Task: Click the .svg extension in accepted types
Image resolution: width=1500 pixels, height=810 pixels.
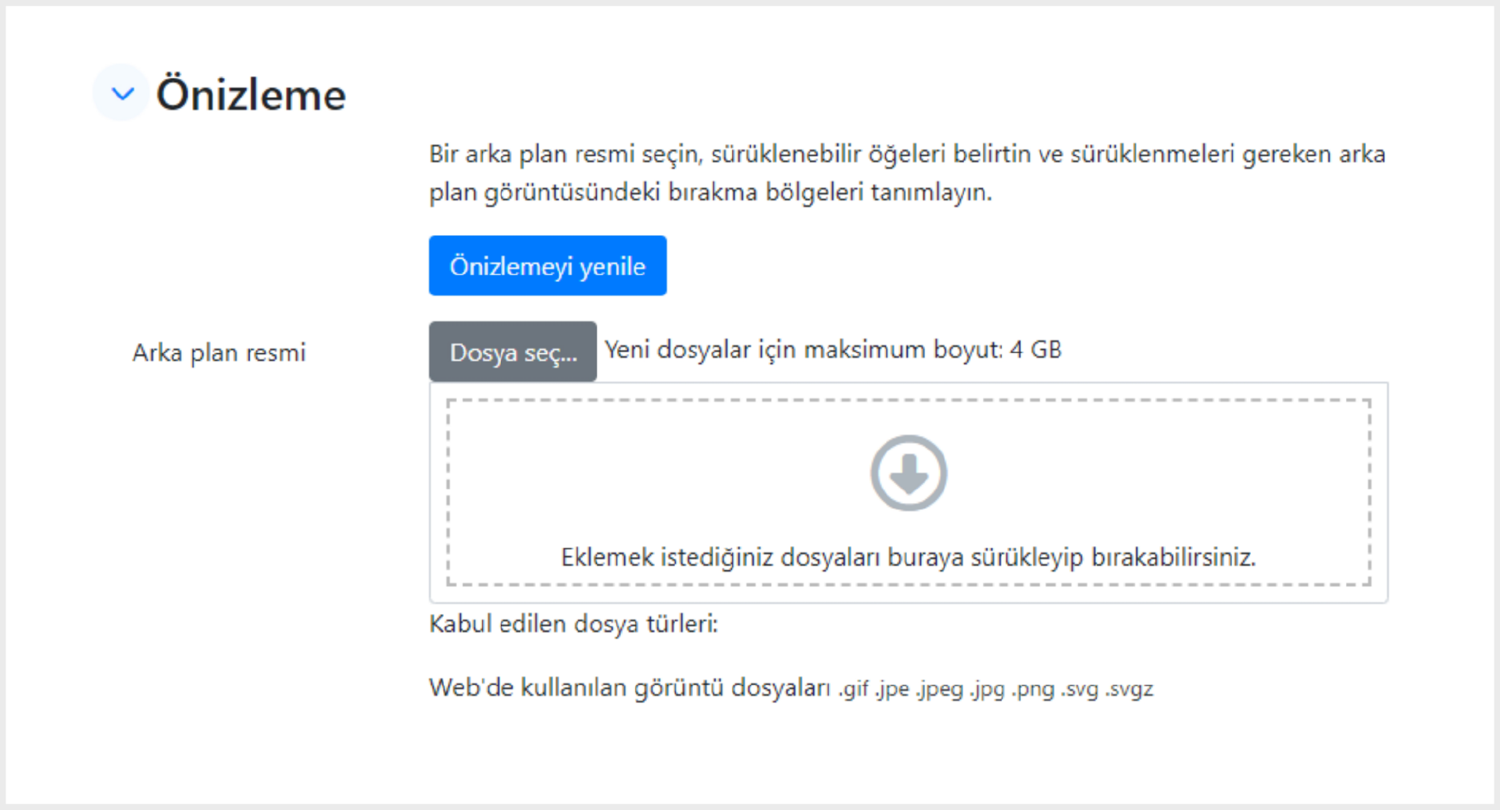Action: (1080, 689)
